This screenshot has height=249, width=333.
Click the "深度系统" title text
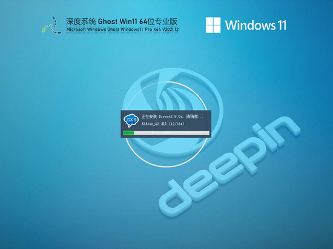81,21
